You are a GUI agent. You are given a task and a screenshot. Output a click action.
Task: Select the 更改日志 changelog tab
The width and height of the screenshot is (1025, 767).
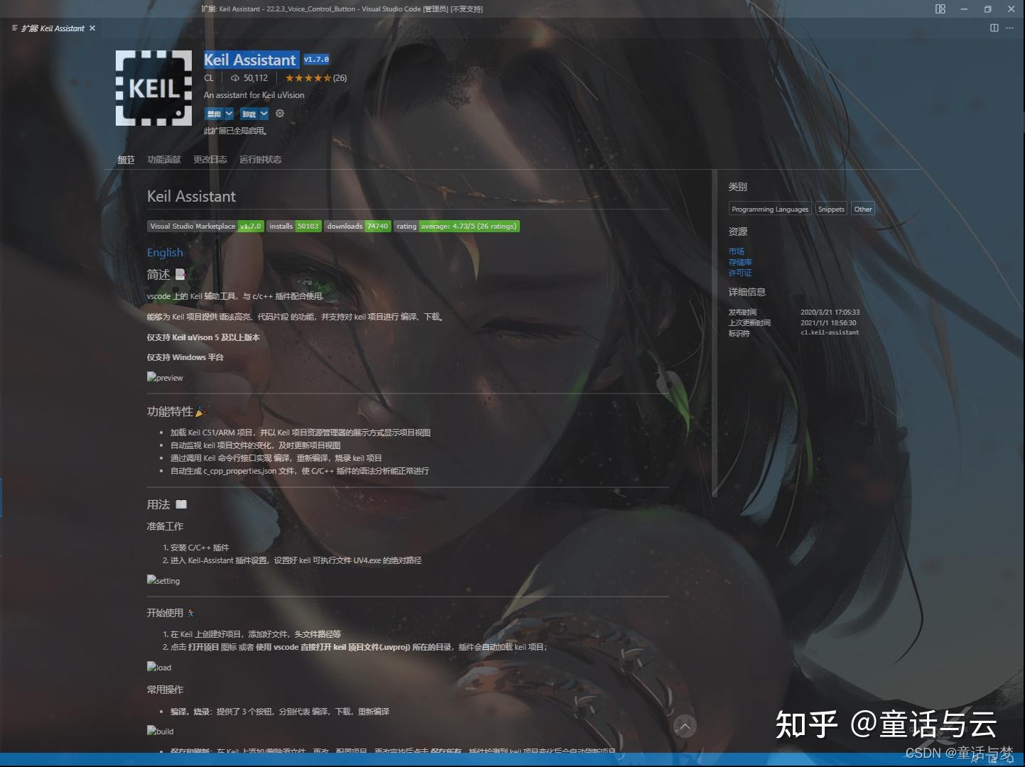(x=210, y=160)
